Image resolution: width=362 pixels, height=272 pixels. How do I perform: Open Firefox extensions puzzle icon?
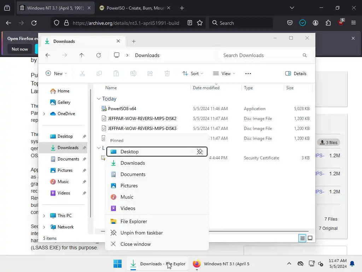point(328,23)
